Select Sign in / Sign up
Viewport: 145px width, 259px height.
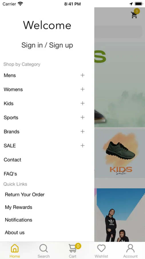[47, 45]
